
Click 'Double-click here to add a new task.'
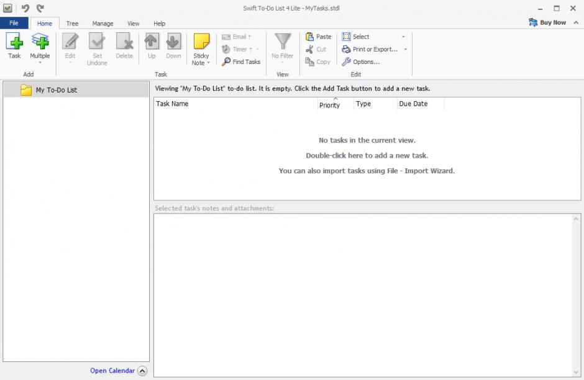tap(367, 156)
